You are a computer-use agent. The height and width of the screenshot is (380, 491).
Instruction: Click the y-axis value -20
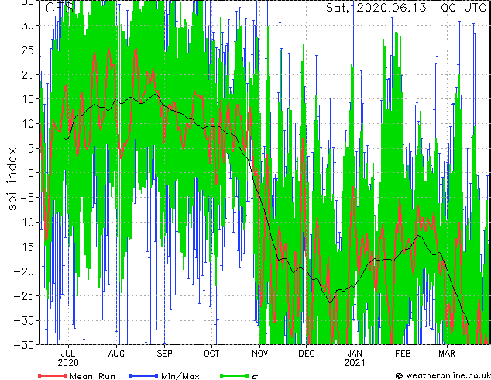24,271
